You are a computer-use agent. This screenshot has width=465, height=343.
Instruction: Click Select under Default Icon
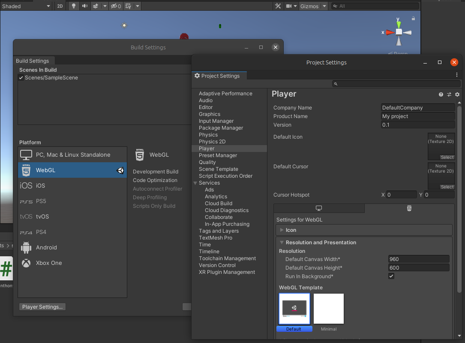447,158
